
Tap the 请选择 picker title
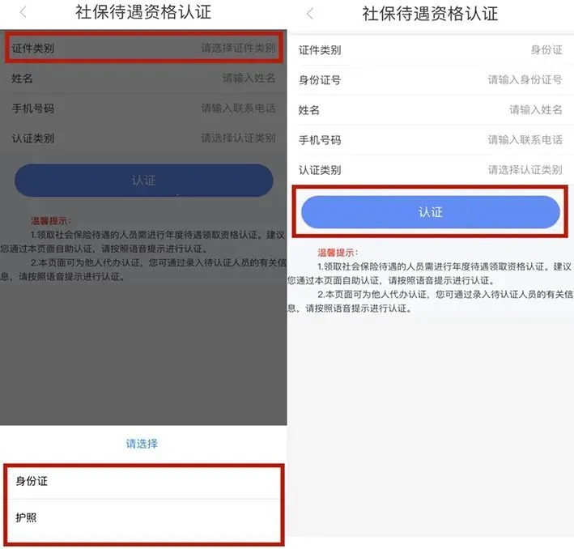click(142, 444)
